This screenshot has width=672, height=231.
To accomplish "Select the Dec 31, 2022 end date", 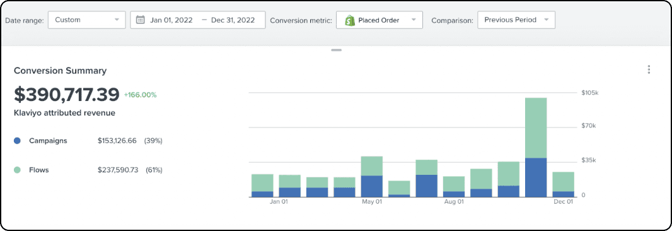I will point(233,20).
